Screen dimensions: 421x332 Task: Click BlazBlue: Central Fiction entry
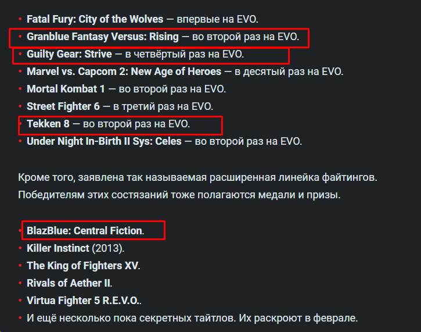coord(85,231)
